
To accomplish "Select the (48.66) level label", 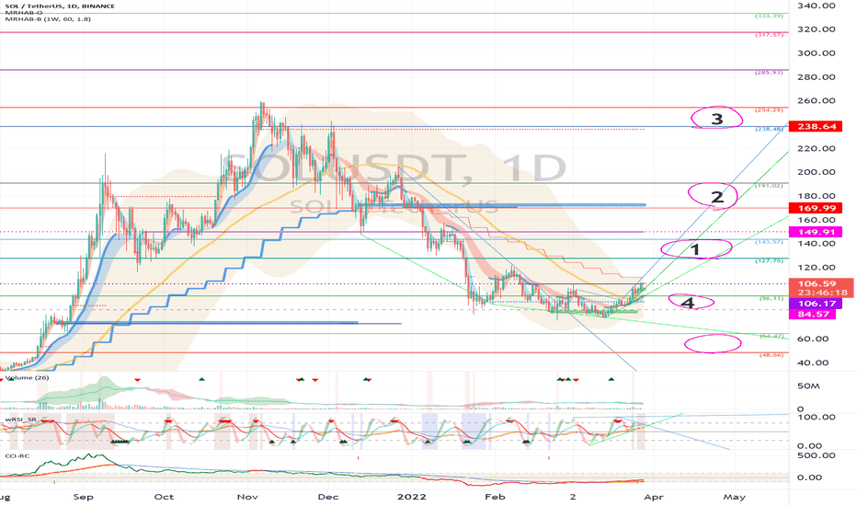I will (x=771, y=355).
